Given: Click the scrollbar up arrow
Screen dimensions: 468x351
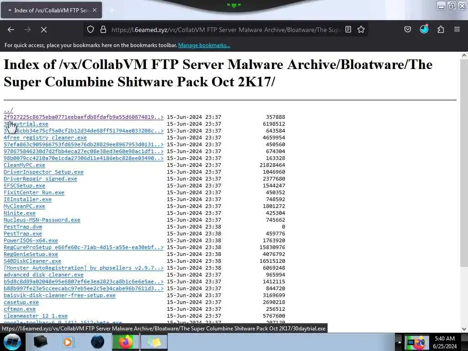Looking at the screenshot, I should pyautogui.click(x=464, y=55).
